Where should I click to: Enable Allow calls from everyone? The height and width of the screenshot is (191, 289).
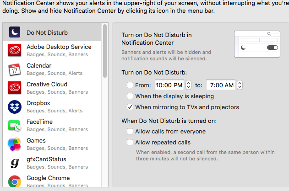[130, 131]
